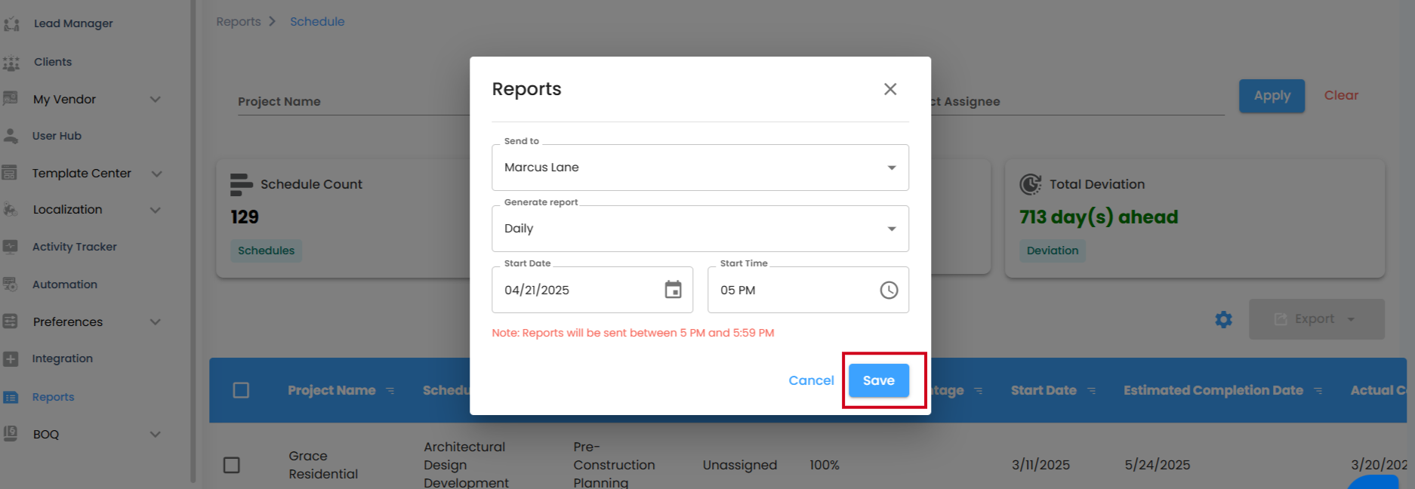The width and height of the screenshot is (1415, 489).
Task: Open Automation menu item
Action: pyautogui.click(x=65, y=284)
